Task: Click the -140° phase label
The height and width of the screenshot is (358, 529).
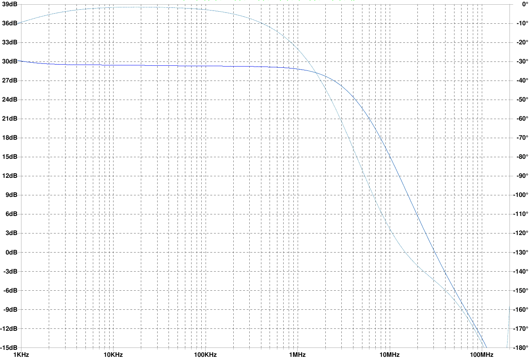Action: click(520, 271)
